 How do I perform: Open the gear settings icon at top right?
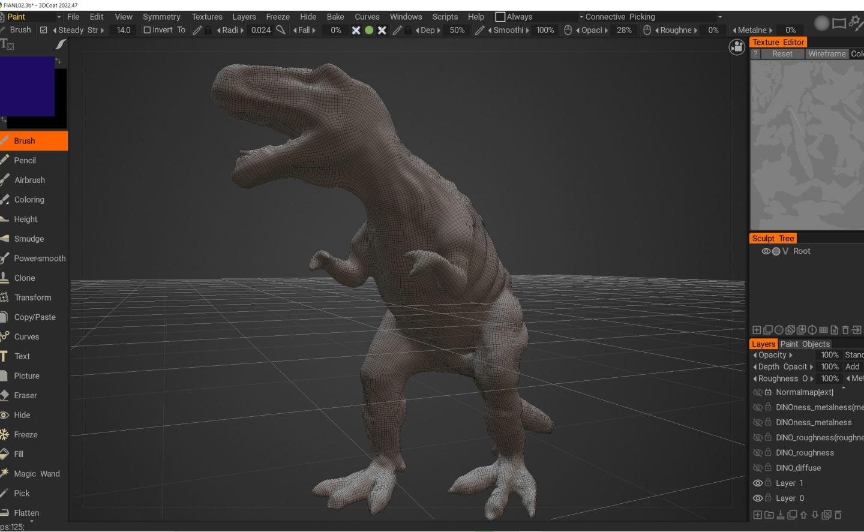(856, 23)
